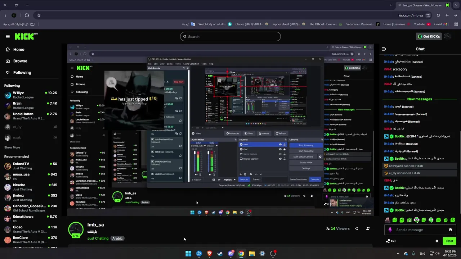Viewport: 461px width, 259px height.
Task: Open the channel points bubbles icon
Action: coord(388,241)
